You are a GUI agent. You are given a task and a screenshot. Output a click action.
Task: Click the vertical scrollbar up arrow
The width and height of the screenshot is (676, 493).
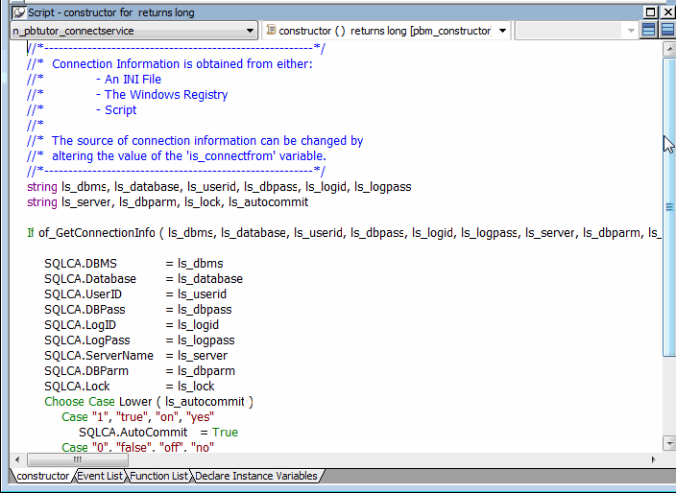pyautogui.click(x=669, y=49)
